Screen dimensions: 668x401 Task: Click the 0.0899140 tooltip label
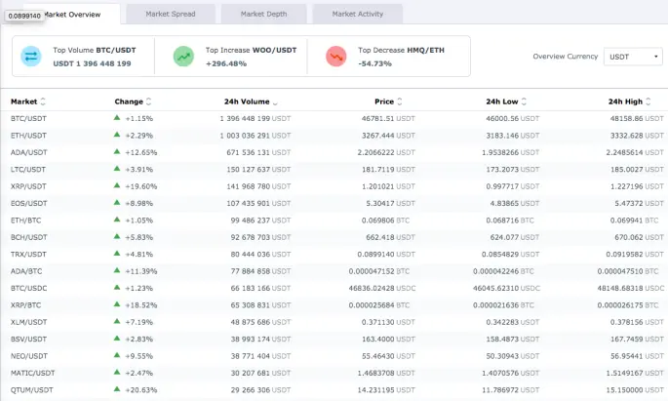(x=24, y=16)
